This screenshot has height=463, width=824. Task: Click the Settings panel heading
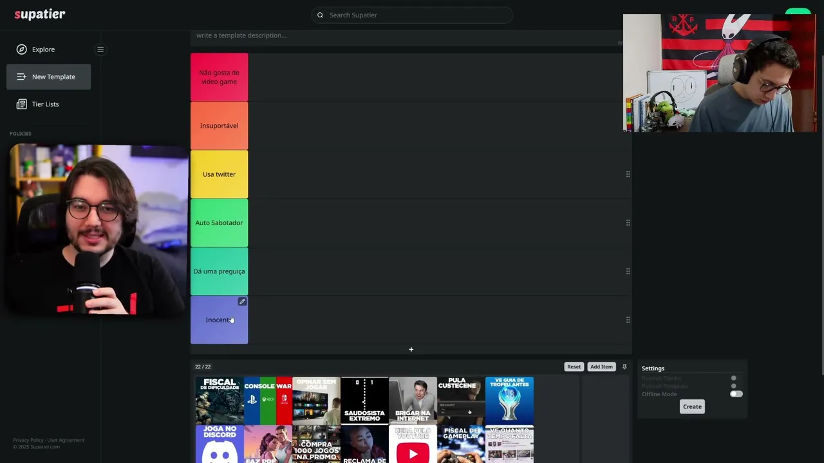[653, 368]
